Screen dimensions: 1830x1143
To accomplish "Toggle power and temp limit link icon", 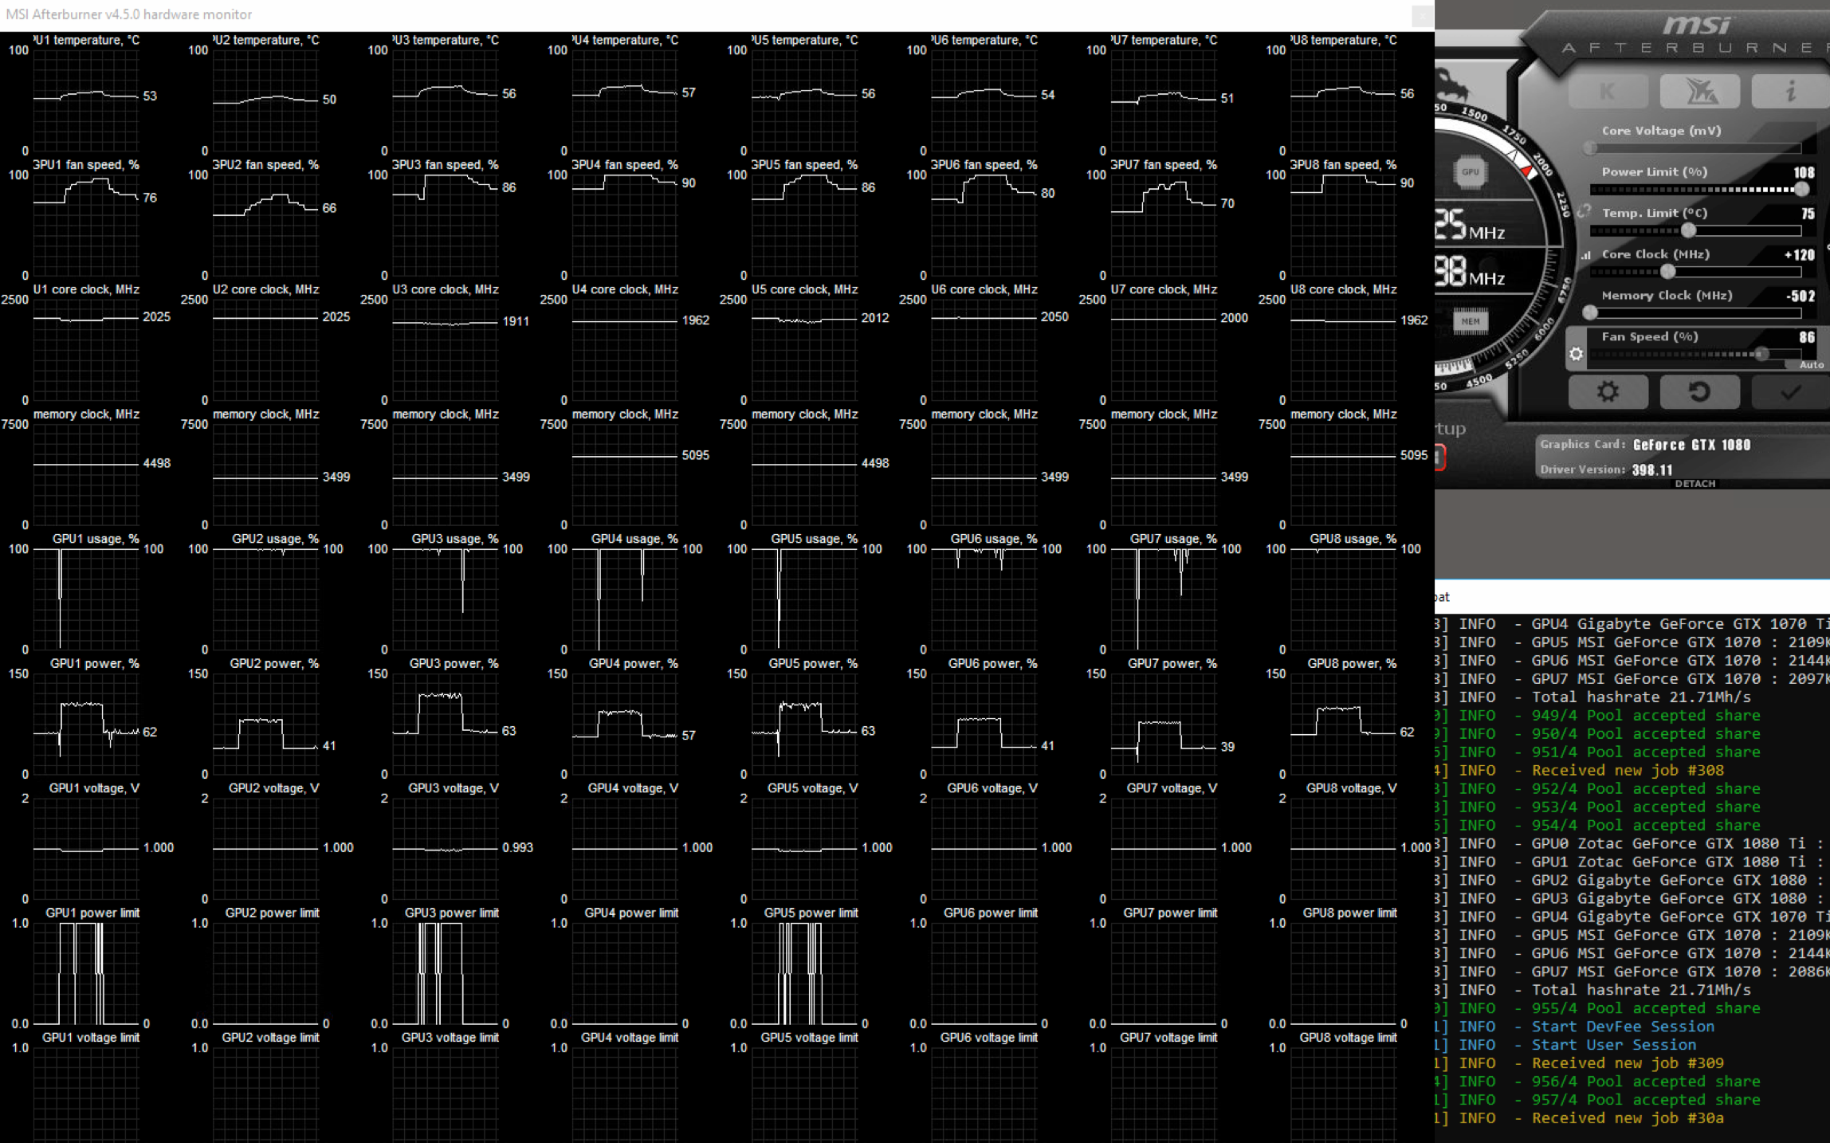I will tap(1584, 211).
